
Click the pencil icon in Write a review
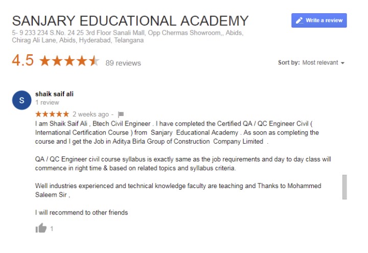click(298, 20)
